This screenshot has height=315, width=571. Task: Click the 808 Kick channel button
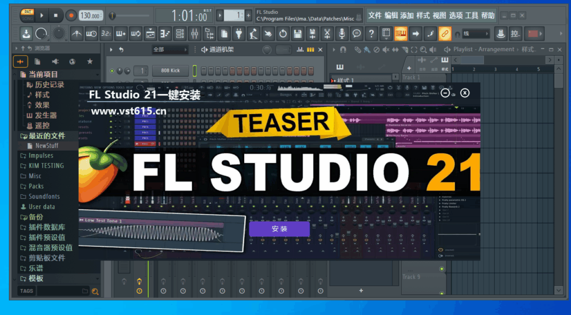pyautogui.click(x=171, y=71)
